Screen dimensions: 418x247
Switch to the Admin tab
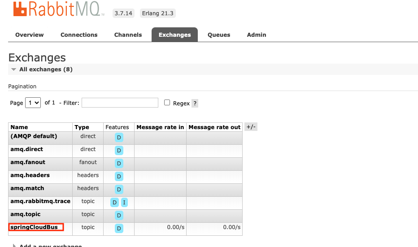pos(257,35)
